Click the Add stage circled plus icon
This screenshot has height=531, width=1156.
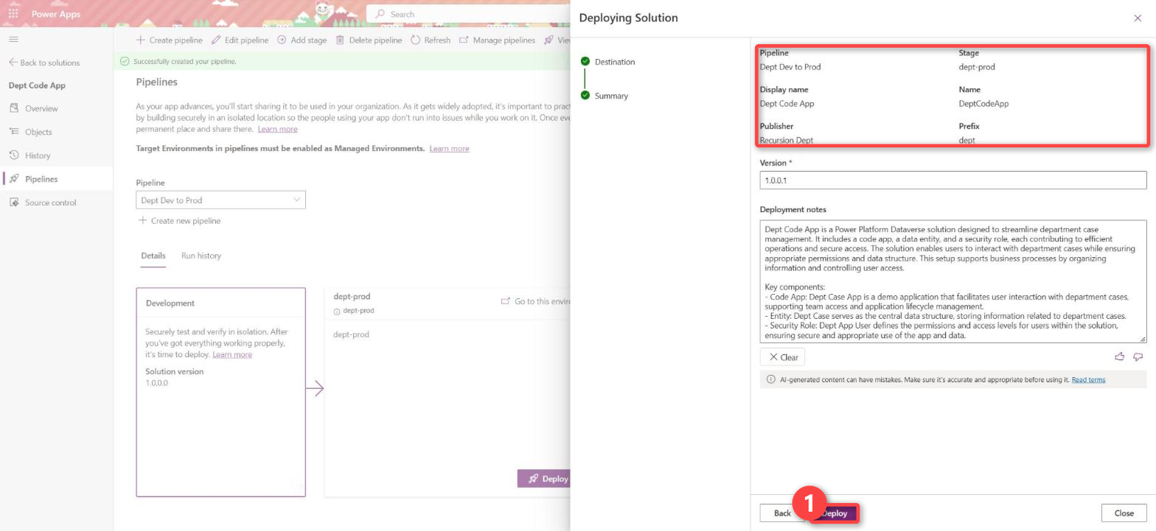(x=282, y=40)
